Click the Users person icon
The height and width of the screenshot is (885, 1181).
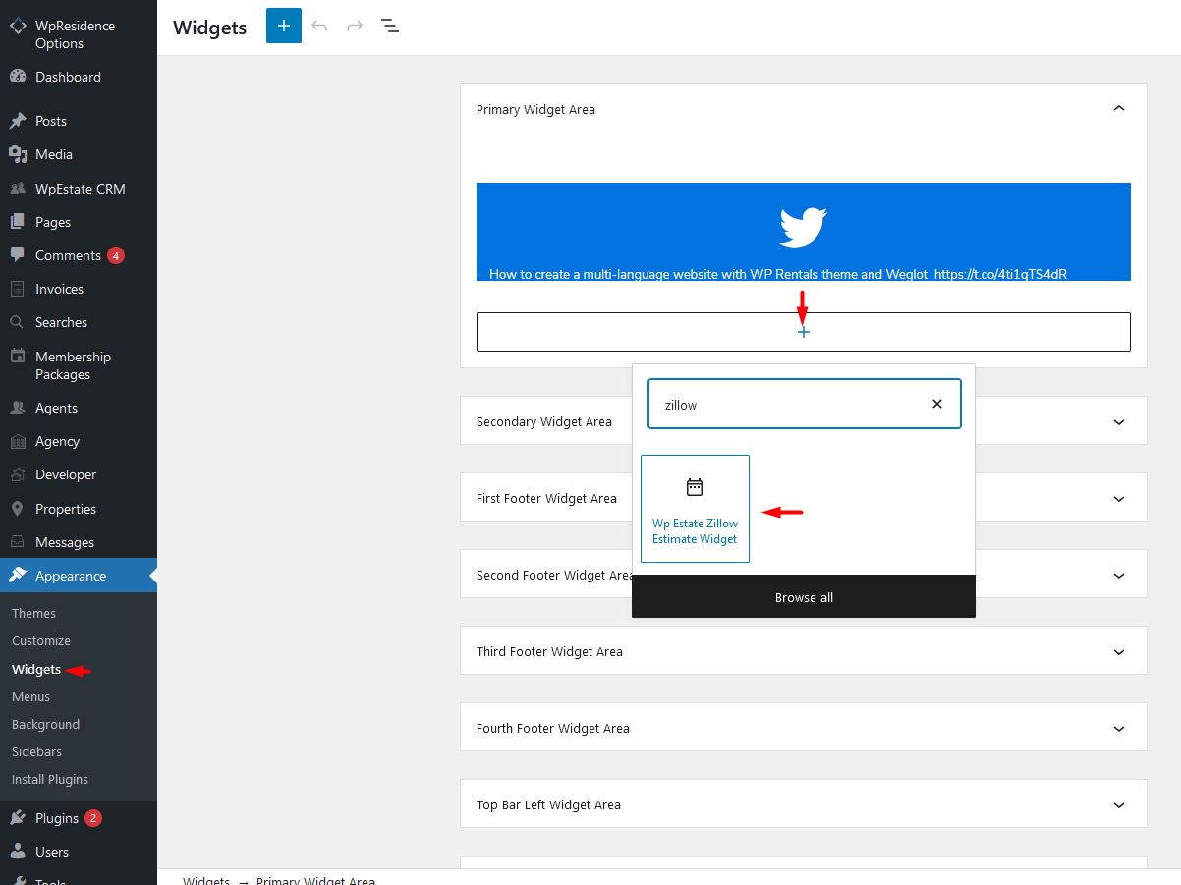18,852
